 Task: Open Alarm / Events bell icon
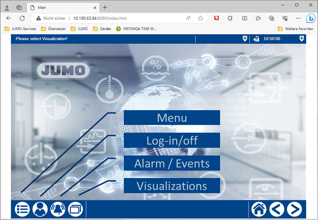pyautogui.click(x=58, y=209)
